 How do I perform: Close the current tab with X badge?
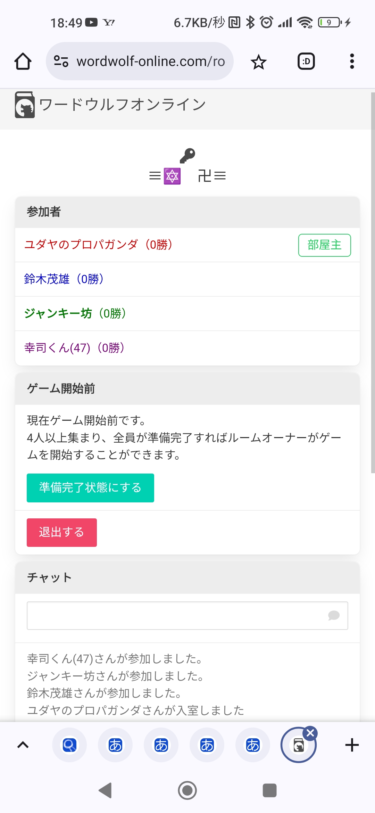(310, 733)
